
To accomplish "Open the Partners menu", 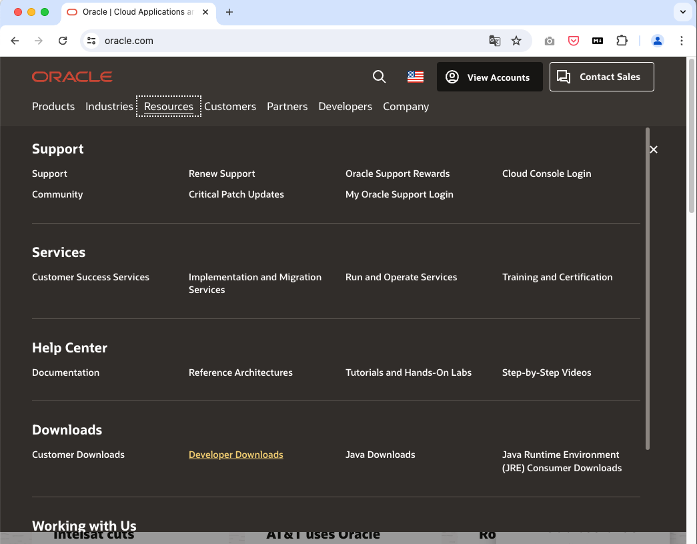I will pyautogui.click(x=287, y=107).
